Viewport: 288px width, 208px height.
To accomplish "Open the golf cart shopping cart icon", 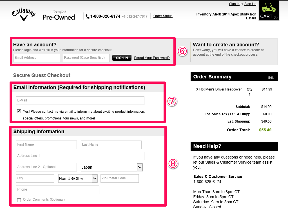I will (x=269, y=10).
